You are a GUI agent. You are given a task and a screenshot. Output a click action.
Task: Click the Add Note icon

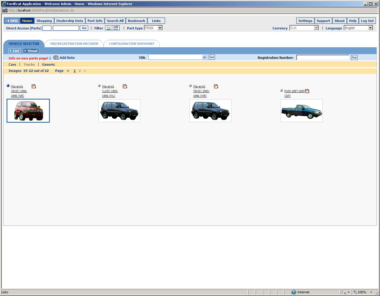pos(56,58)
